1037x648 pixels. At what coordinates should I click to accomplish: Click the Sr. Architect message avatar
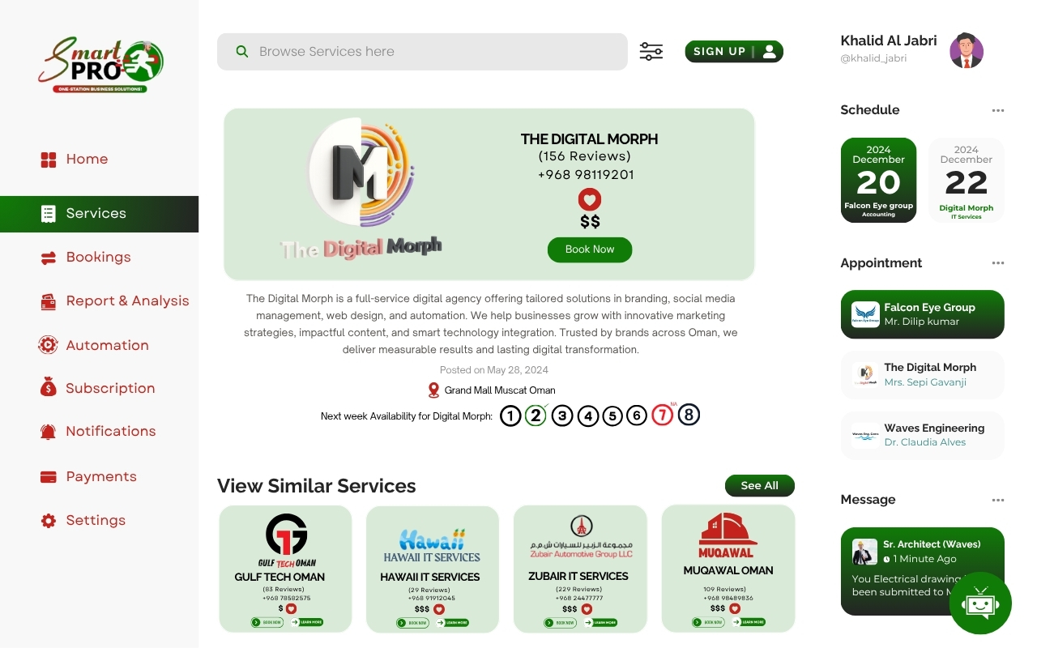click(864, 552)
